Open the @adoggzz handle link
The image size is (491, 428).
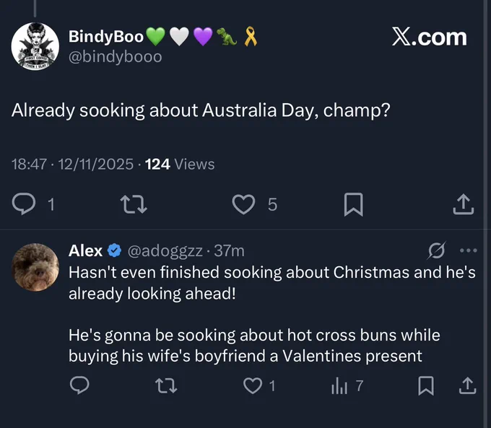[165, 251]
